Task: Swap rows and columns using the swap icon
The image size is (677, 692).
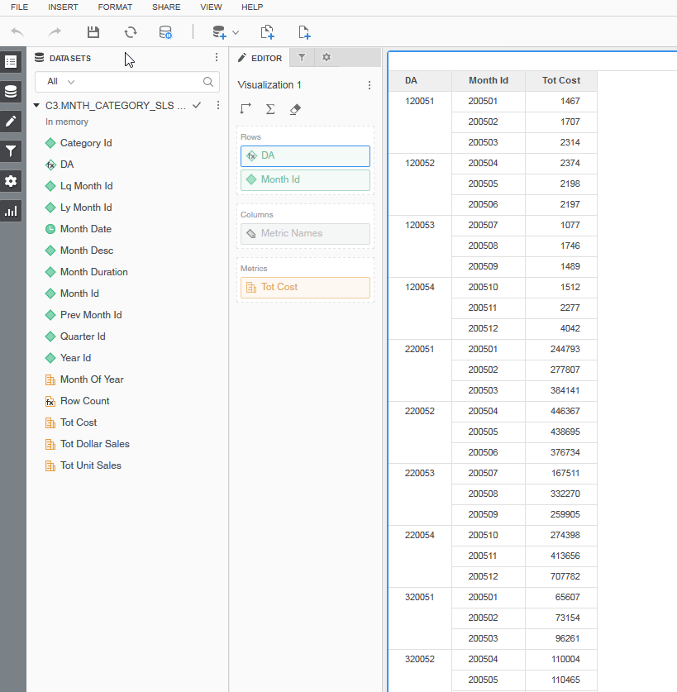Action: coord(245,108)
